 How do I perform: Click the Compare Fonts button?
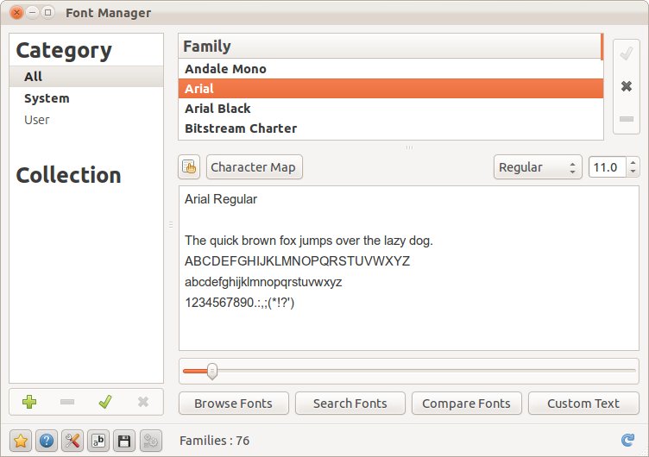pos(466,404)
